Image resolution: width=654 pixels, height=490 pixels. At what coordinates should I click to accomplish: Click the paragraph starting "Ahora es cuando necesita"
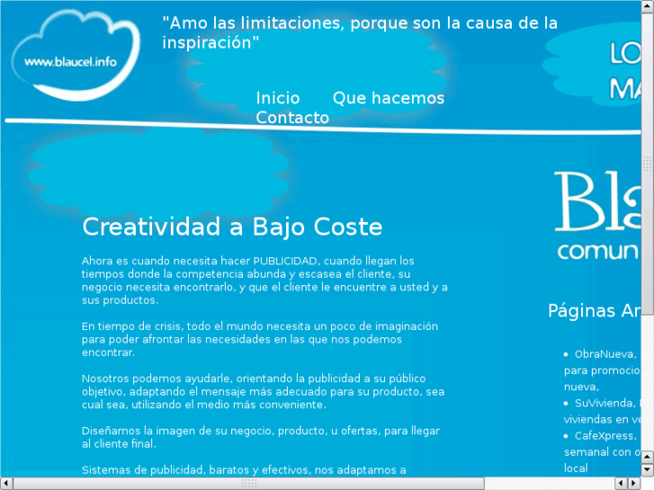264,281
